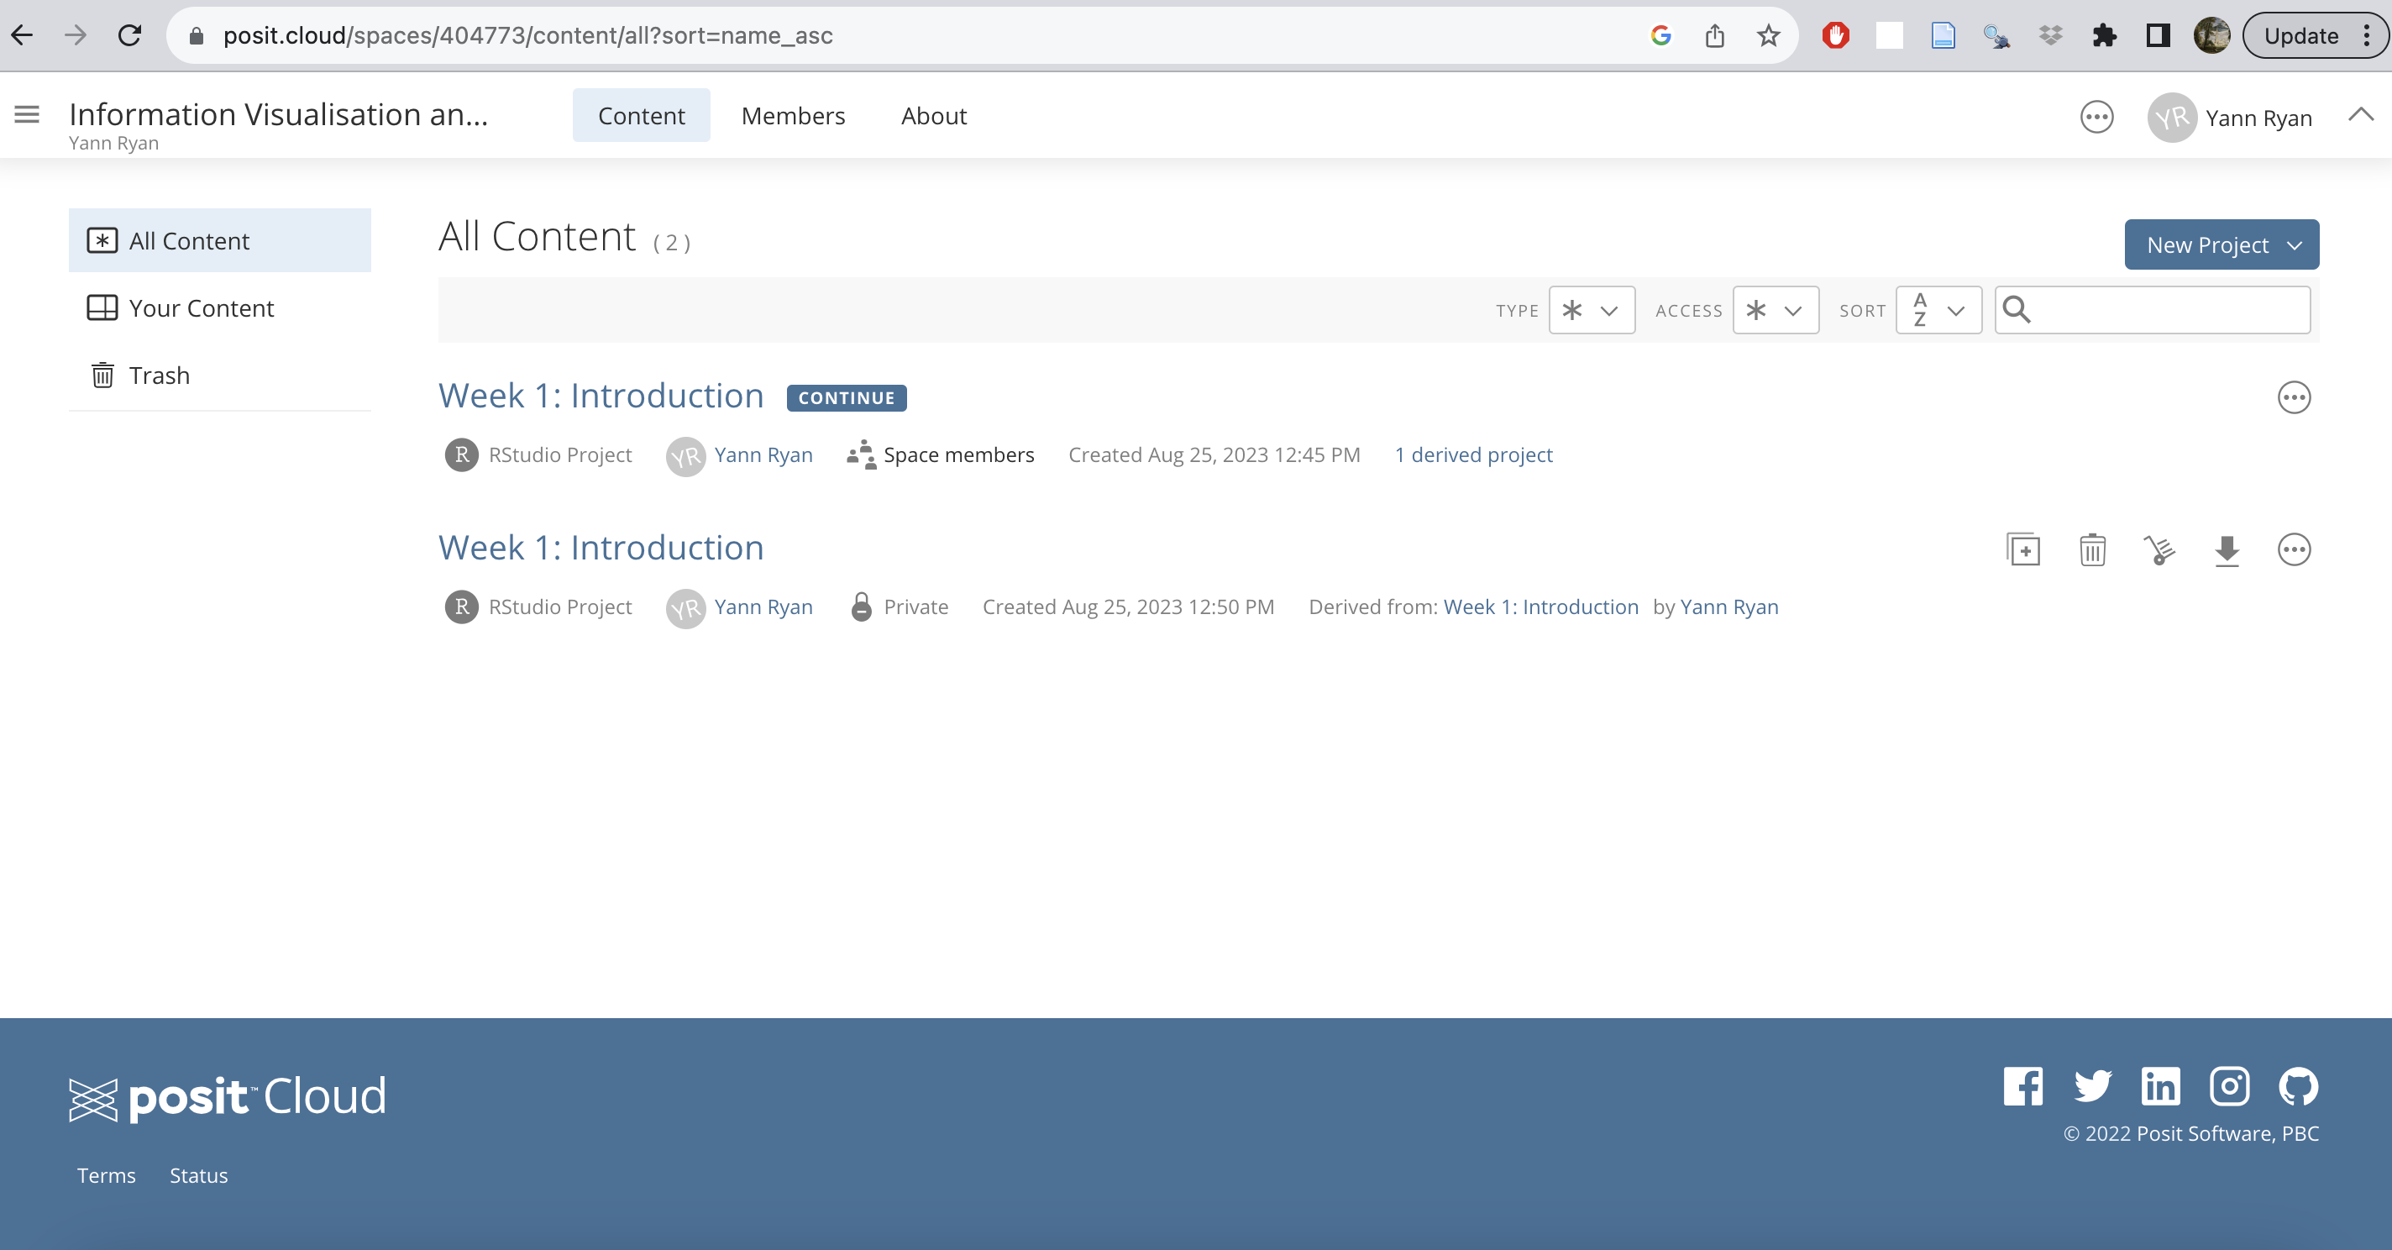The height and width of the screenshot is (1250, 2392).
Task: Open the 1 derived project link
Action: tap(1472, 455)
